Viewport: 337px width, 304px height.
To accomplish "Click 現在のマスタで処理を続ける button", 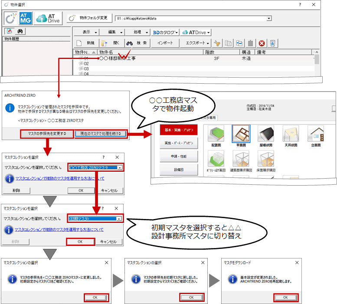I will tap(101, 134).
